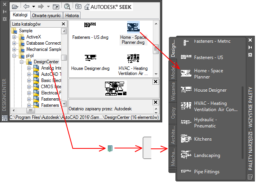Viewport: 256px width, 183px height.
Task: Switch to the Opisy palette tab
Action: click(173, 113)
